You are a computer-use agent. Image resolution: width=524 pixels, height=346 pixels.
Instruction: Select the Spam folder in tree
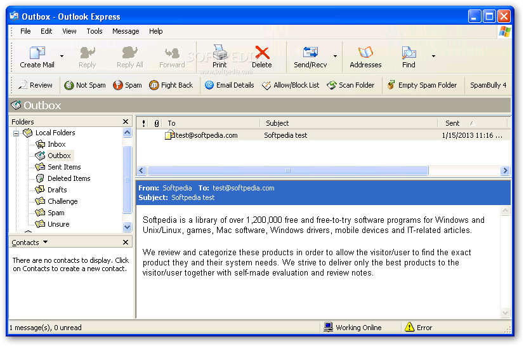click(x=56, y=212)
